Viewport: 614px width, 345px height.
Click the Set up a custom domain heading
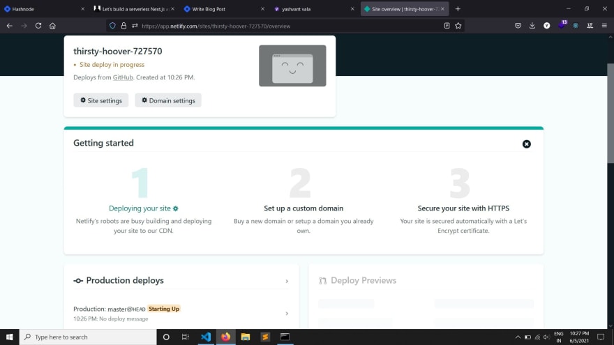click(304, 208)
